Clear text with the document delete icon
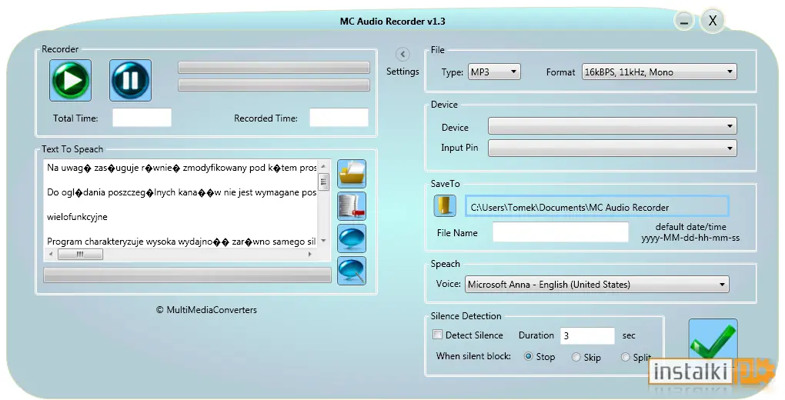This screenshot has width=785, height=400. 352,206
